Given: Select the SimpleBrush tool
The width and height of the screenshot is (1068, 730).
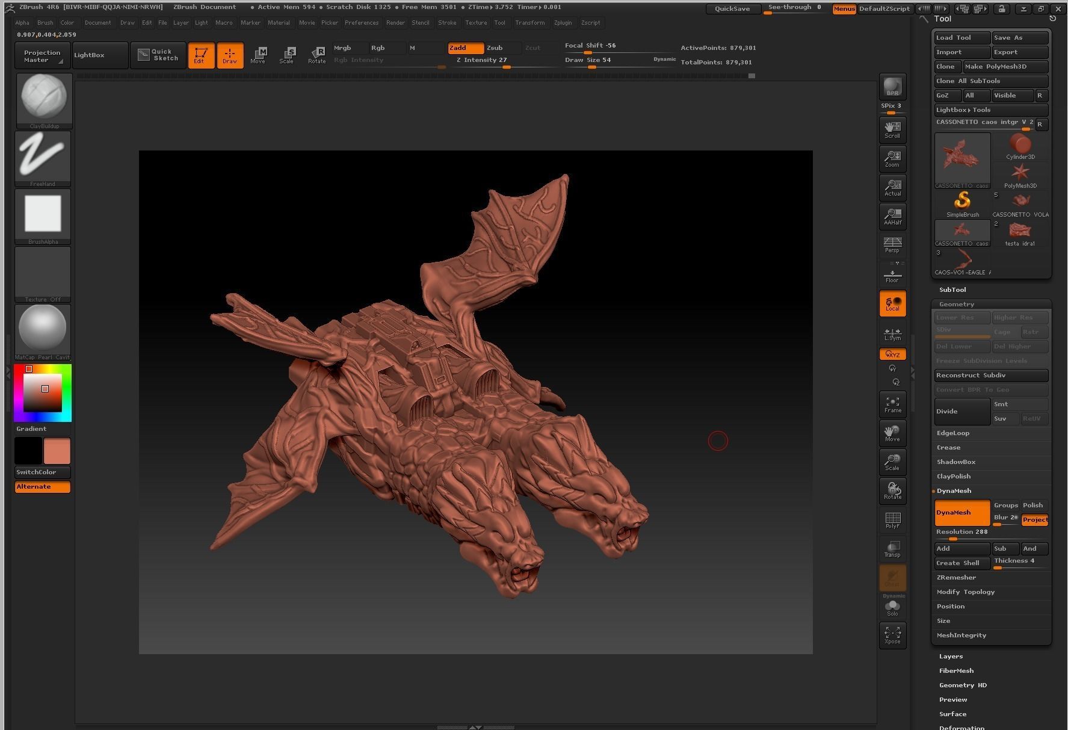Looking at the screenshot, I should pos(962,205).
